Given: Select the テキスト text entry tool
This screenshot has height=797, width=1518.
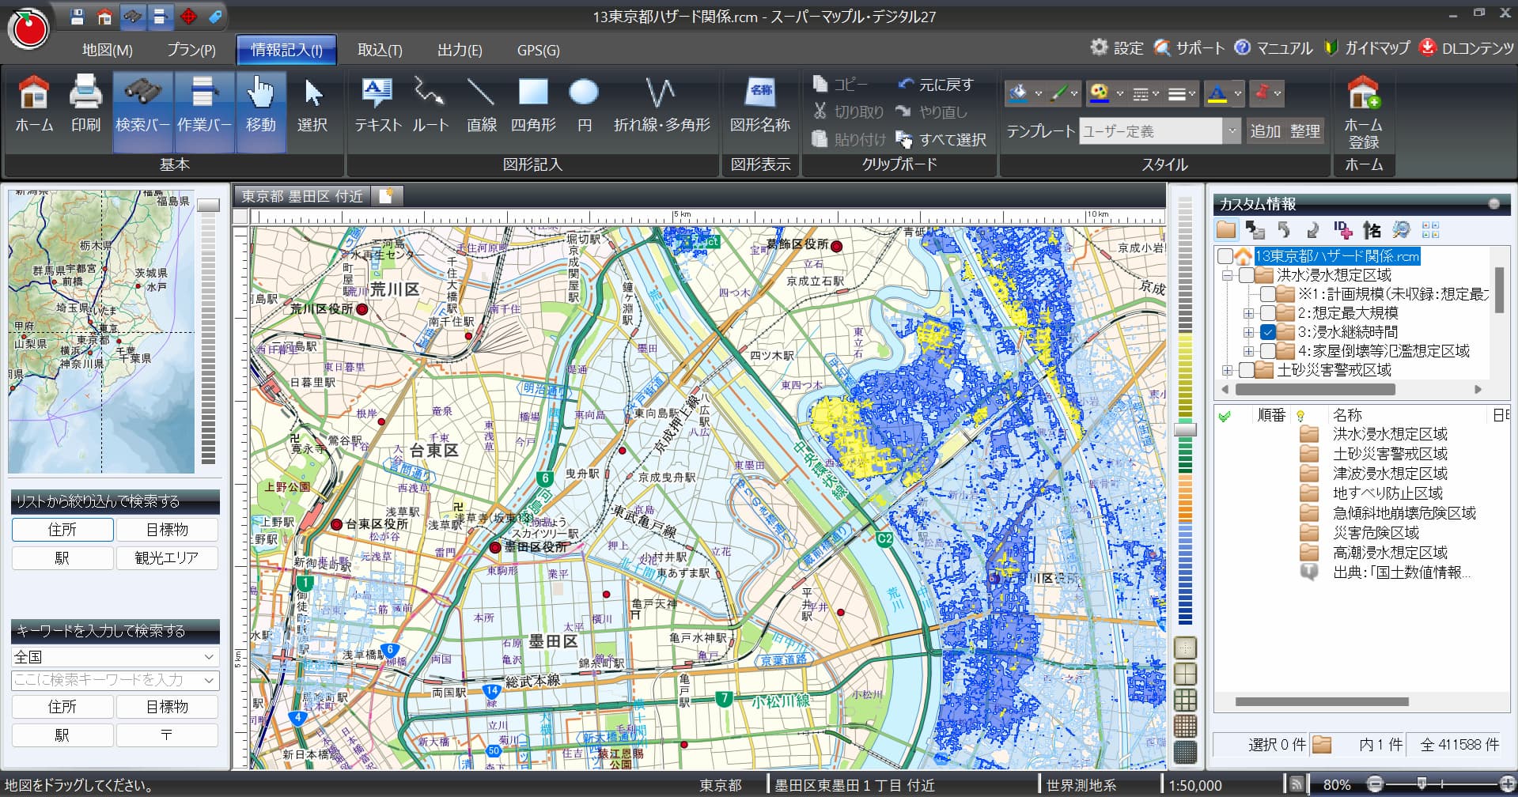Looking at the screenshot, I should point(377,106).
